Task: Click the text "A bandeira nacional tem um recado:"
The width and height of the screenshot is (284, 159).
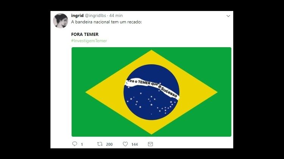Action: coord(106,22)
